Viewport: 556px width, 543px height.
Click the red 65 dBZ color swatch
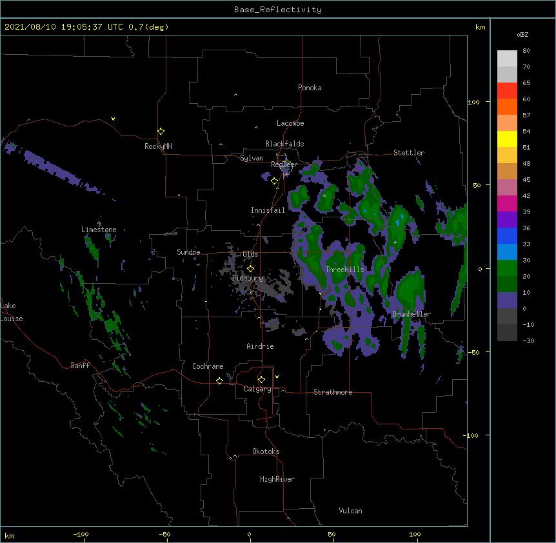(x=507, y=91)
